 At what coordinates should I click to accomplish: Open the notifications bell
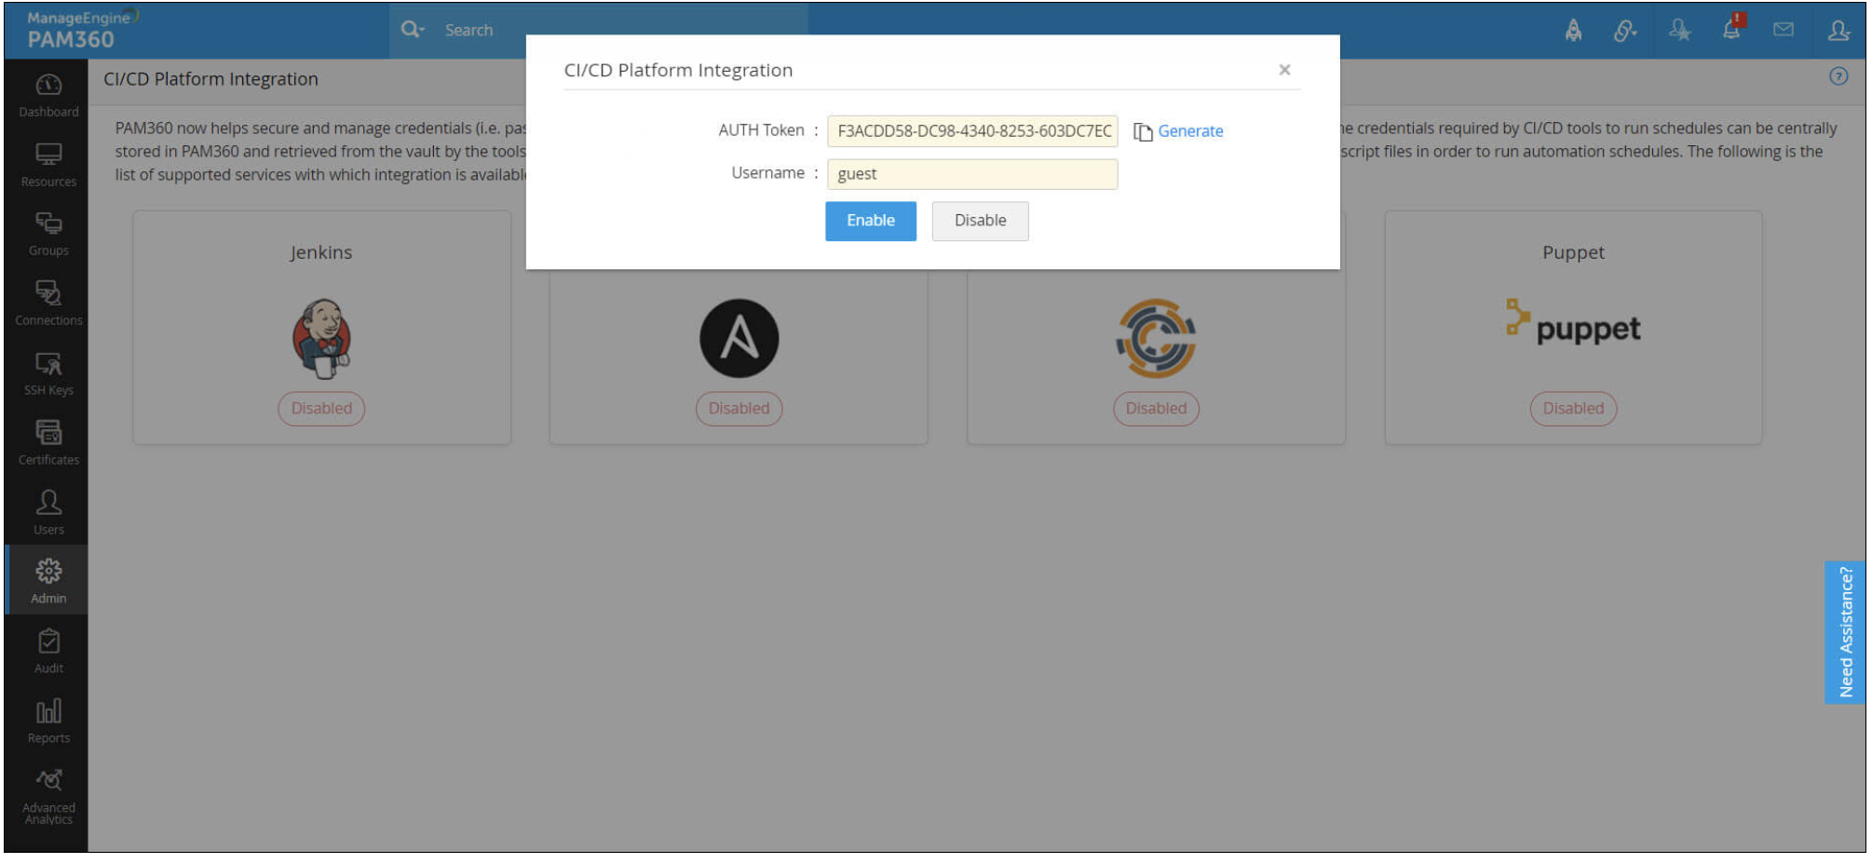tap(1731, 29)
